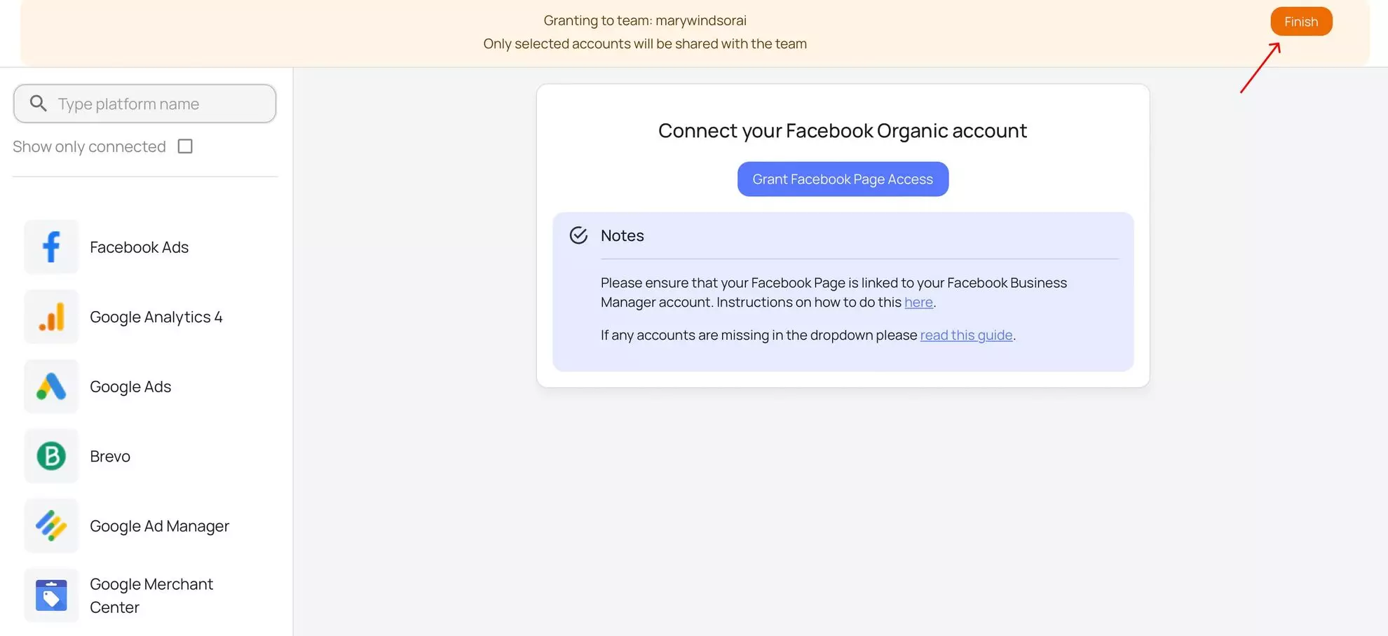Click inside the Type platform name field
This screenshot has height=636, width=1388.
coord(161,104)
